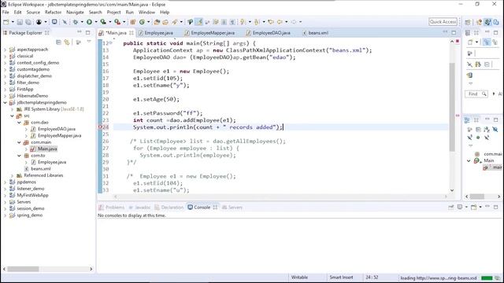Image resolution: width=504 pixels, height=283 pixels.
Task: Click the Forward navigation arrow icon
Action: click(x=294, y=22)
